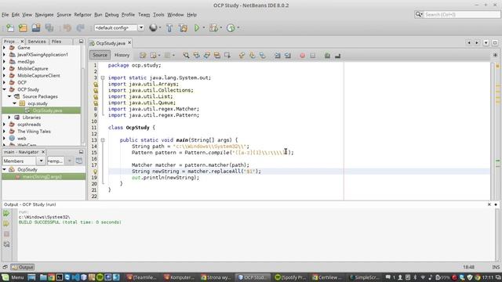Expand the ocpthreads project node

point(4,125)
